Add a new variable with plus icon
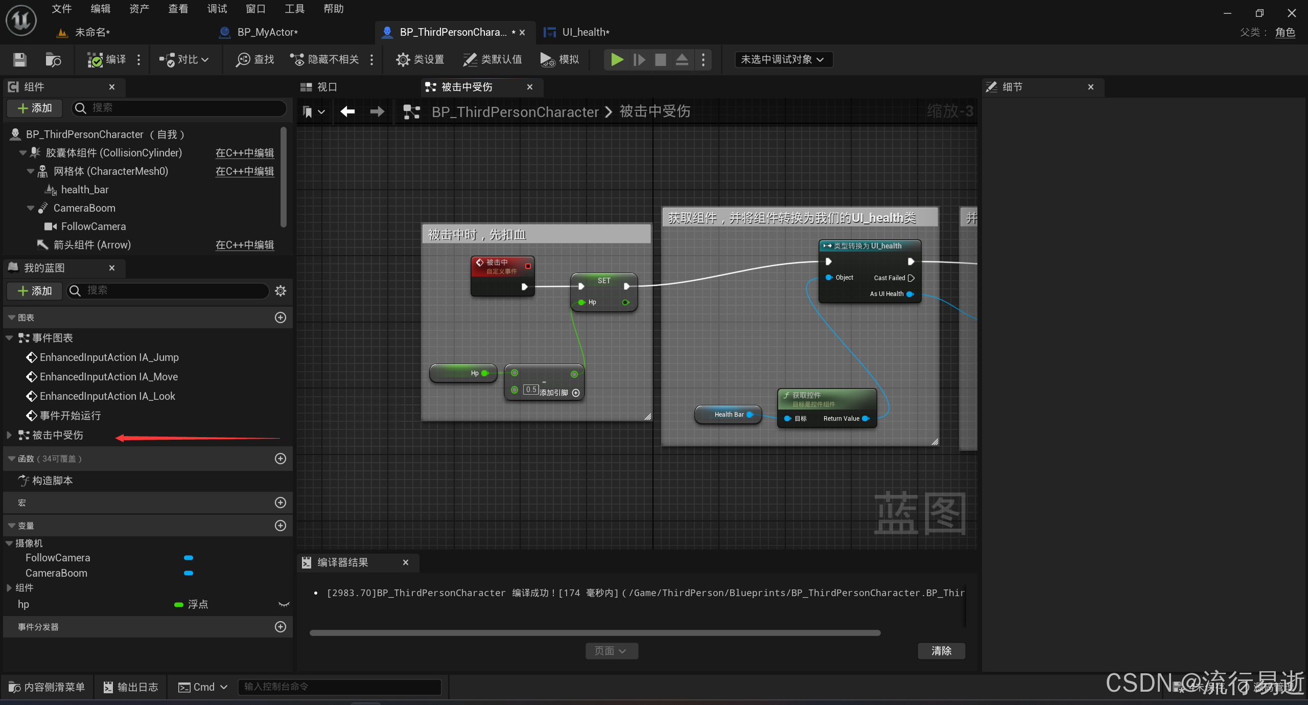 click(x=281, y=526)
